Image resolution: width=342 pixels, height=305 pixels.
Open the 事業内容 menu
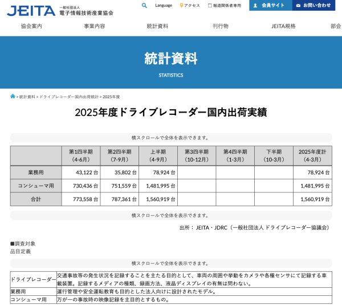pyautogui.click(x=95, y=26)
